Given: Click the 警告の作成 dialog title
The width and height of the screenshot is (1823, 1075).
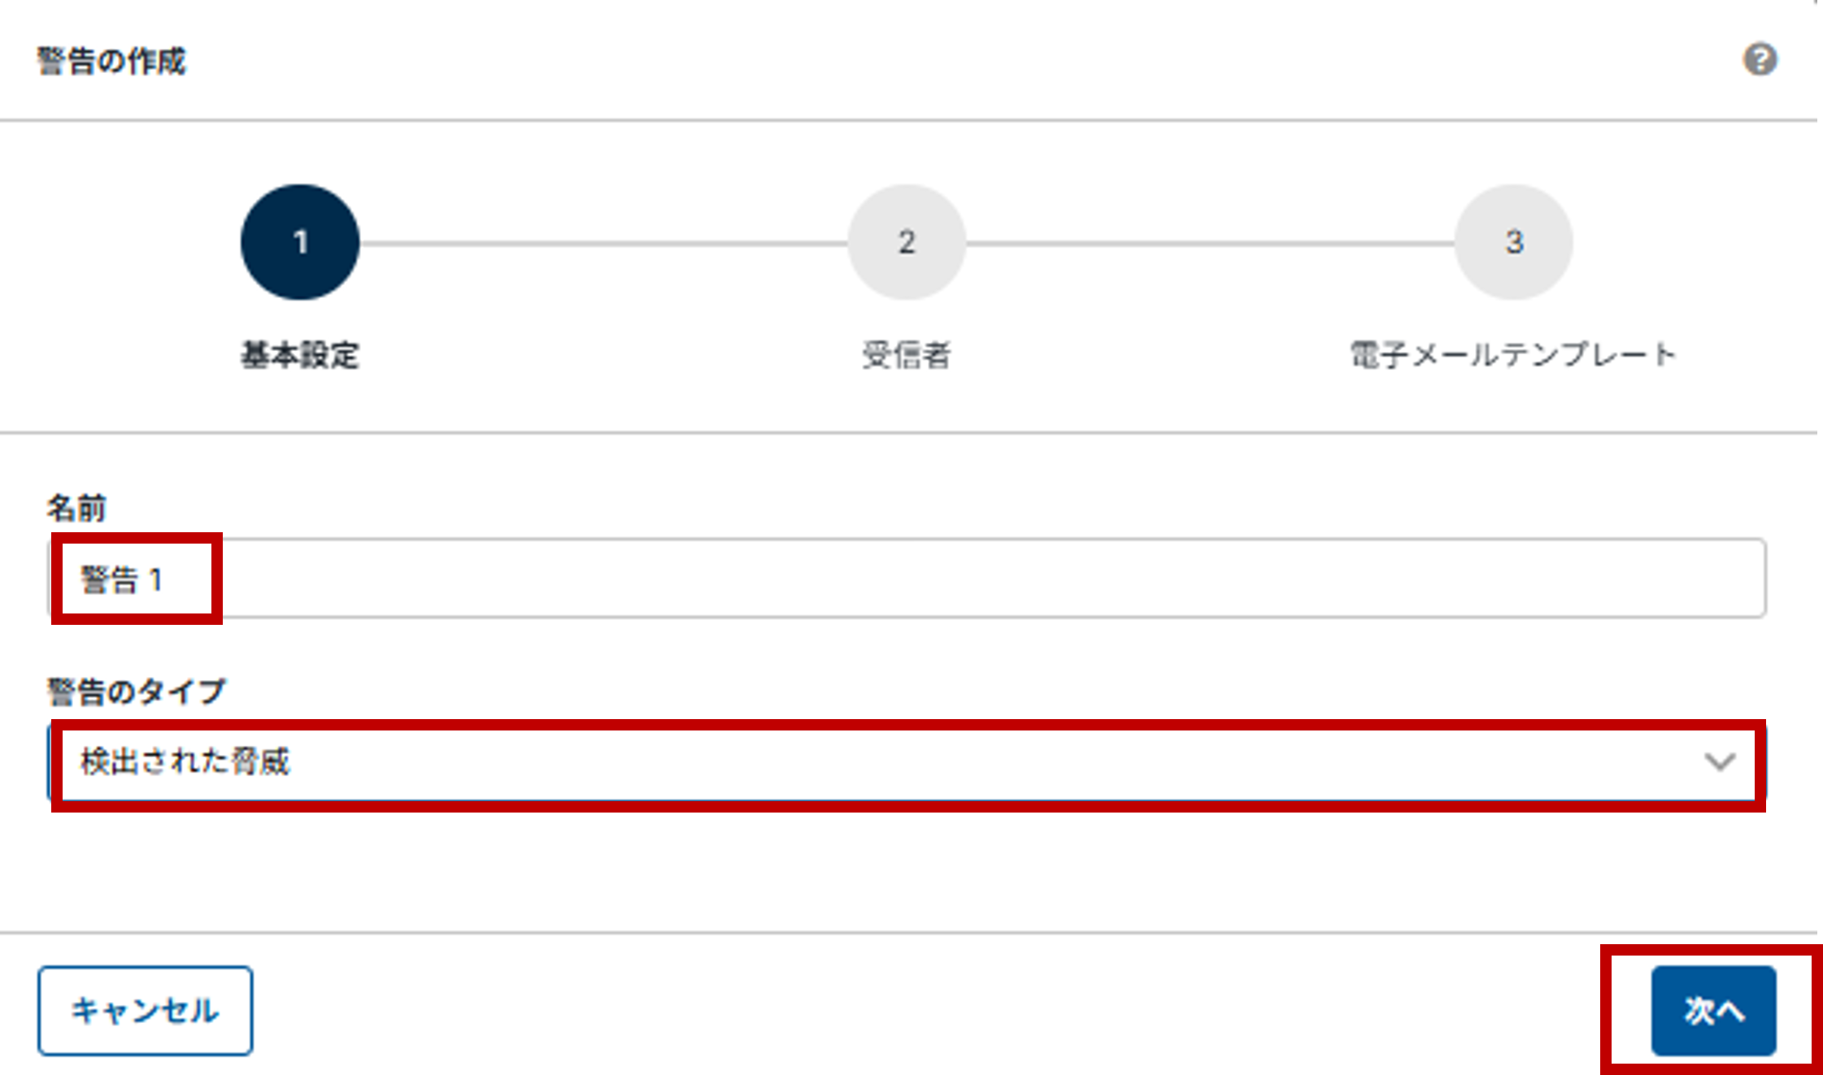Looking at the screenshot, I should (111, 61).
